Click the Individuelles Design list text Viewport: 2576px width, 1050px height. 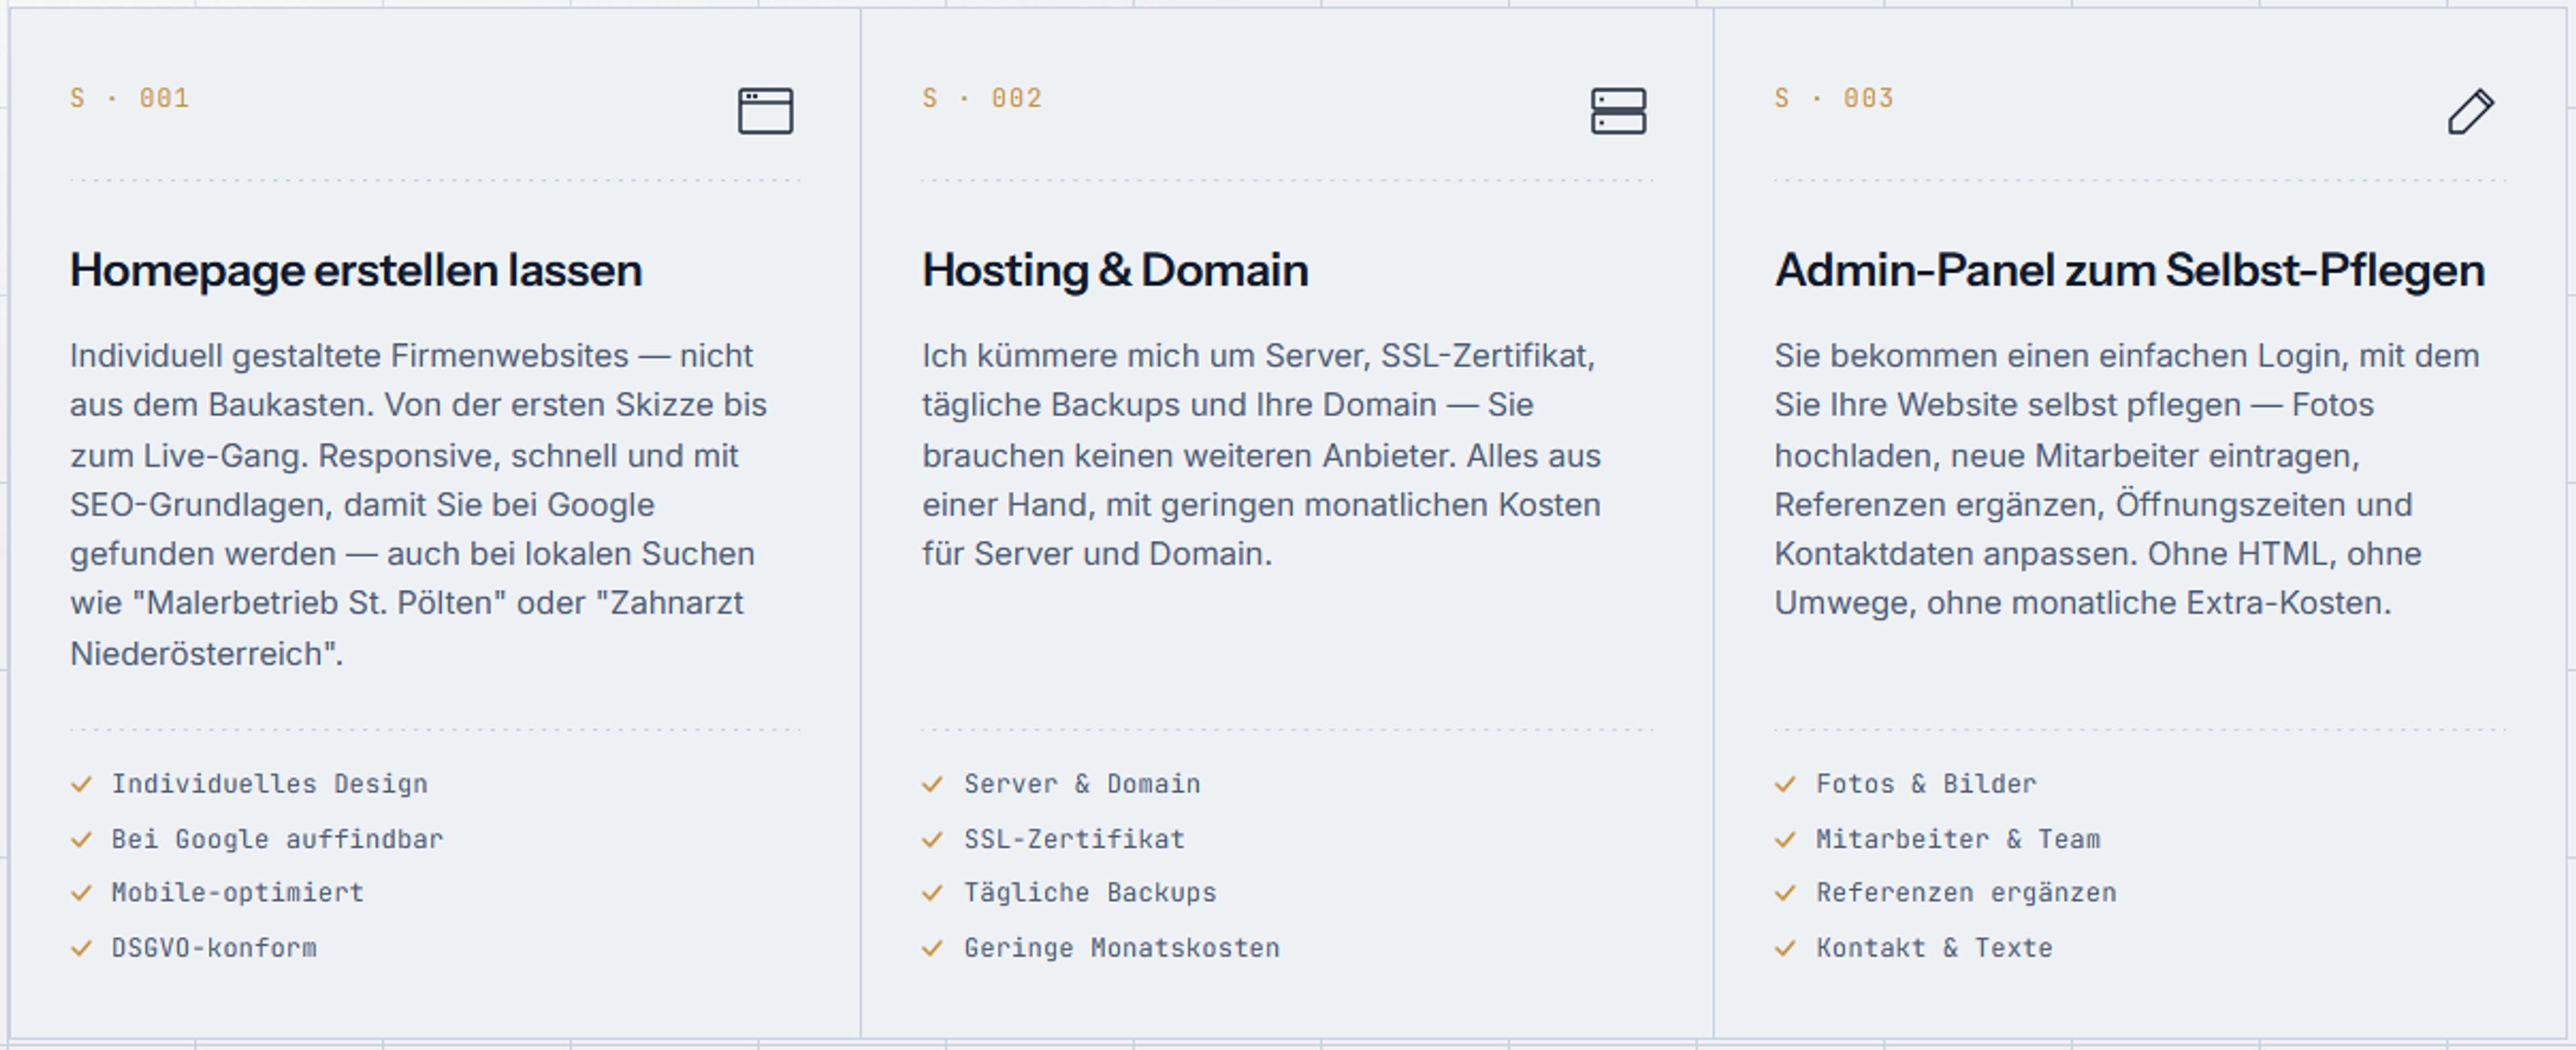(x=270, y=784)
